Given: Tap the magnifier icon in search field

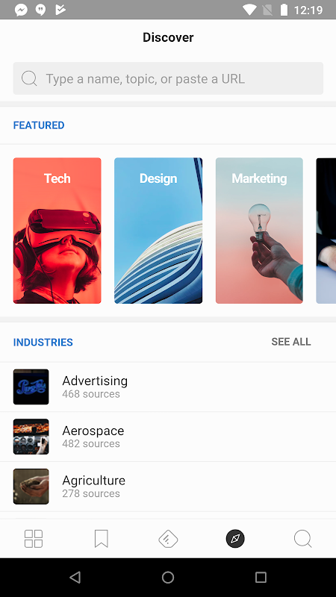Looking at the screenshot, I should pyautogui.click(x=29, y=78).
